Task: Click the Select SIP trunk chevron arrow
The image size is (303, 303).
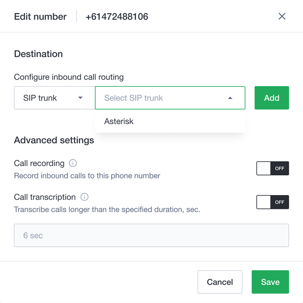Action: pos(230,98)
